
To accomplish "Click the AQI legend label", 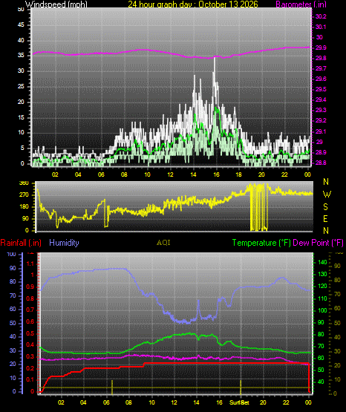I will [163, 243].
